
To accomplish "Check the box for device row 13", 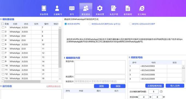I will pyautogui.click(x=3, y=78).
